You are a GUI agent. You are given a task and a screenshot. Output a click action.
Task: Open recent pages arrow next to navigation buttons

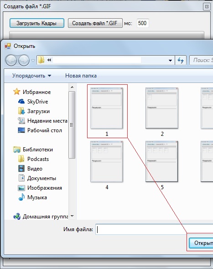[33, 60]
